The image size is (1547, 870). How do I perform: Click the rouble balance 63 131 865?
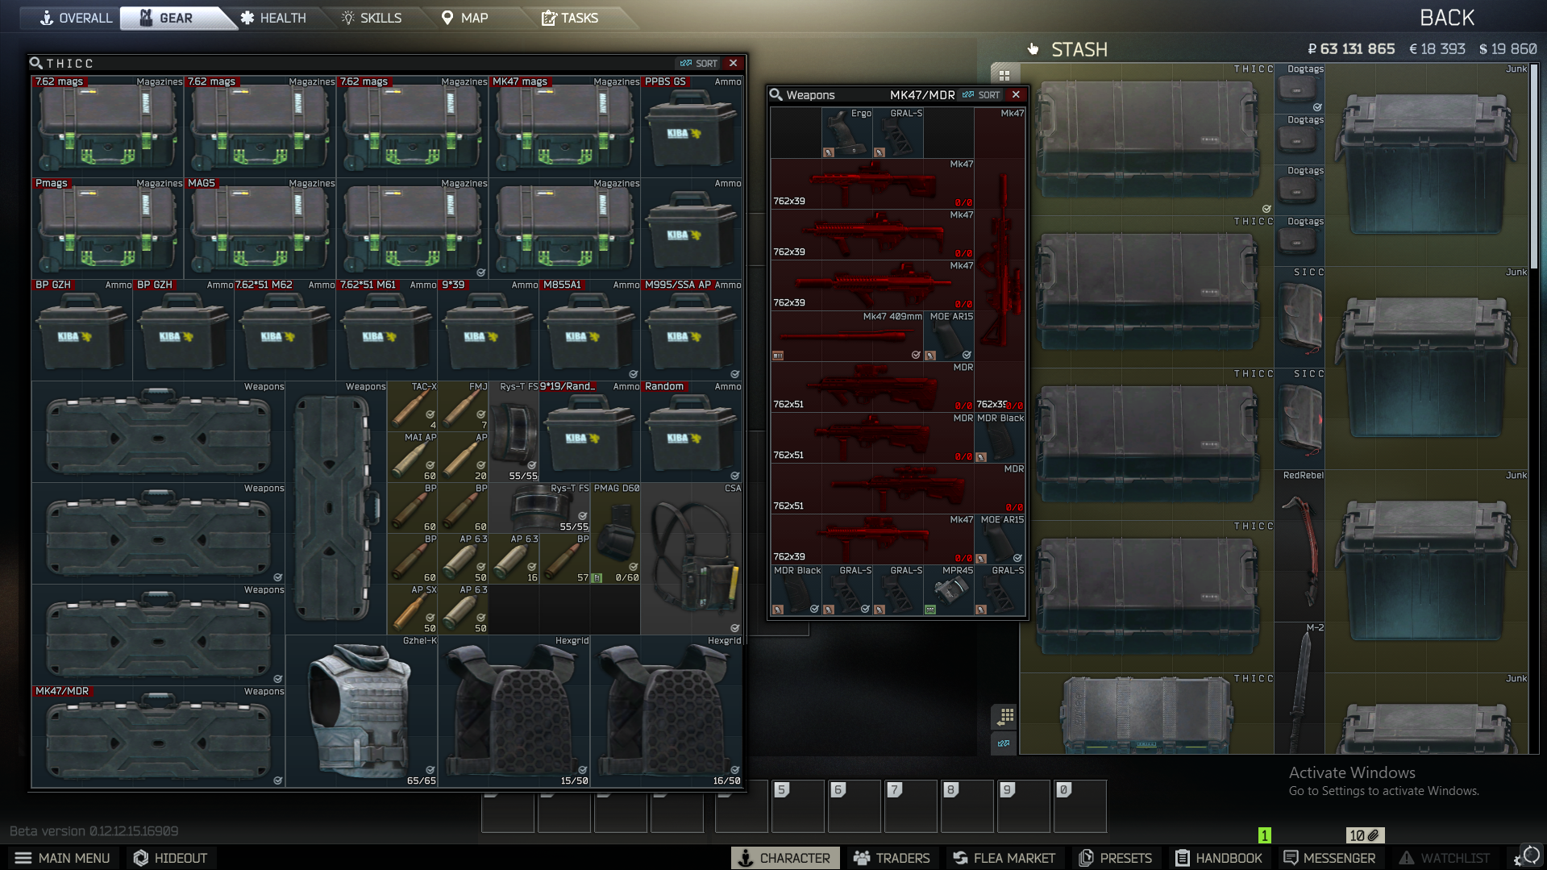tap(1351, 49)
